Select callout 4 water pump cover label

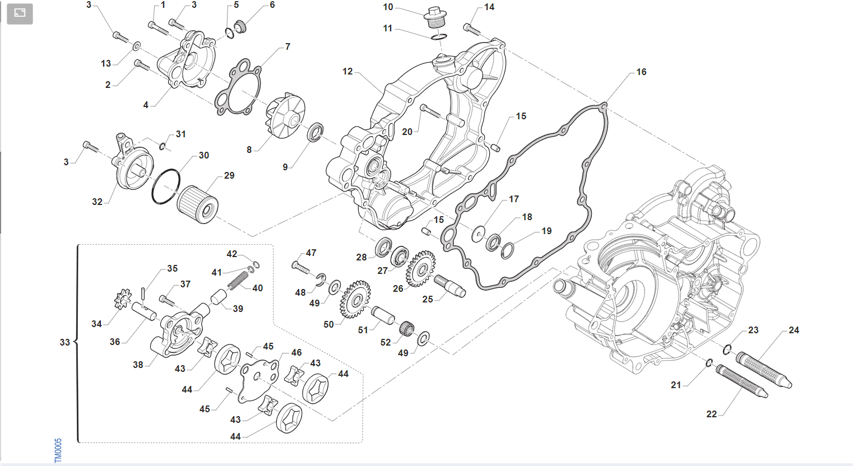point(146,105)
